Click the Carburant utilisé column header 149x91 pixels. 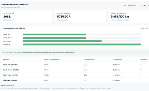point(89,60)
